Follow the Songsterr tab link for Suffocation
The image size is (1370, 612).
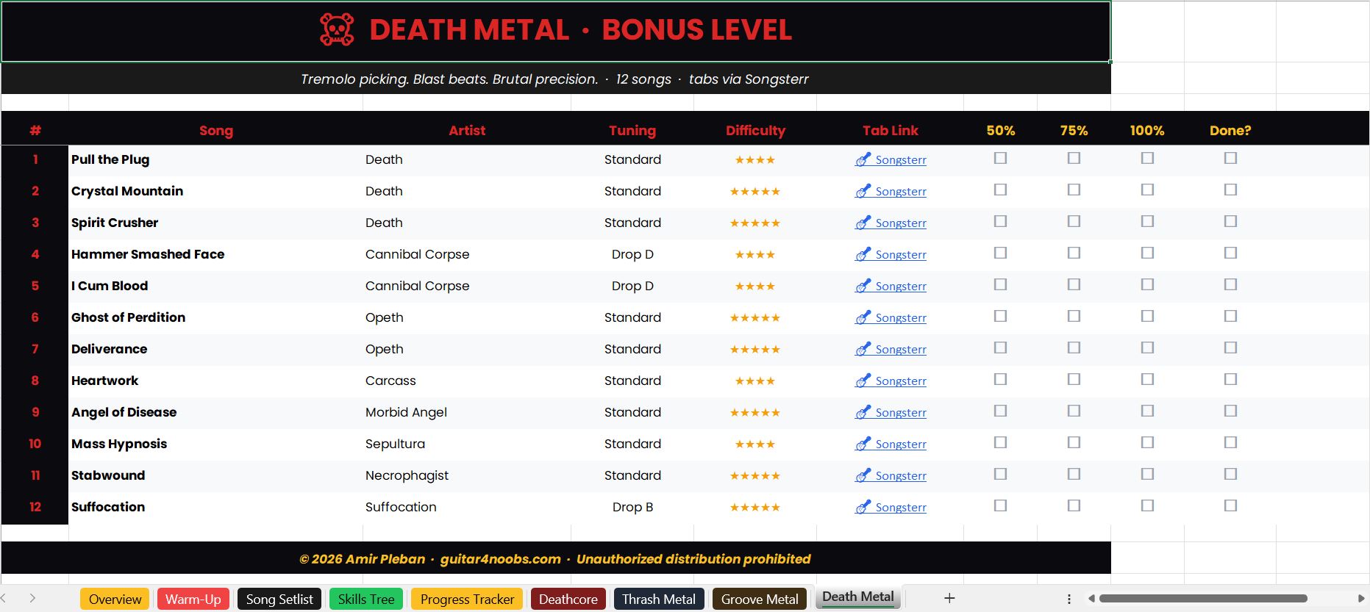pyautogui.click(x=900, y=508)
